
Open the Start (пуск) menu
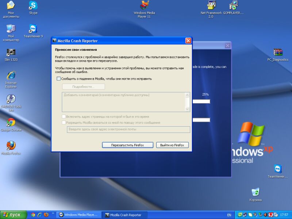point(14,215)
